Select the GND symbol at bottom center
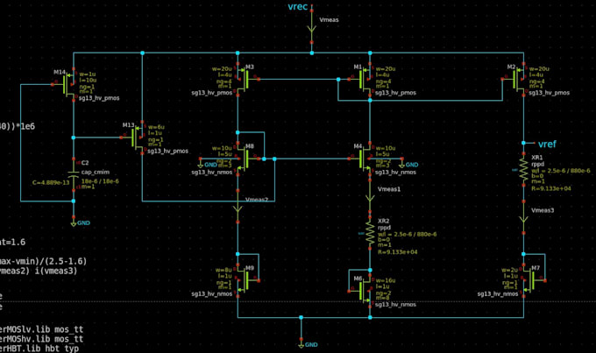Image resolution: width=596 pixels, height=353 pixels. tap(301, 344)
